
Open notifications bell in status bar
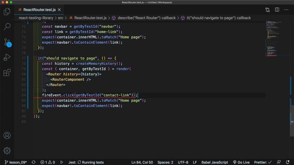[x=288, y=162]
